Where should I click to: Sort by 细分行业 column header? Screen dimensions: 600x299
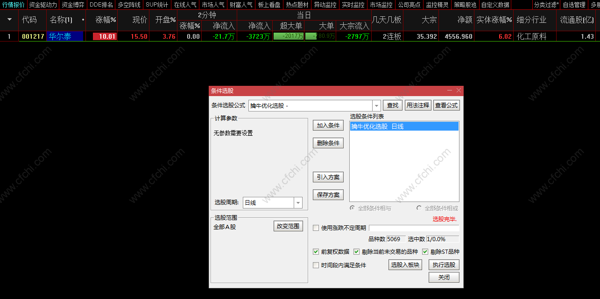[532, 20]
